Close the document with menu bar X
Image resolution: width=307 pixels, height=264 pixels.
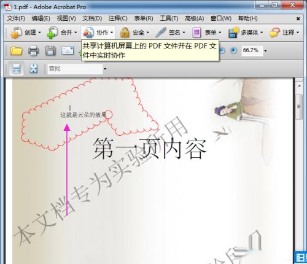point(298,19)
